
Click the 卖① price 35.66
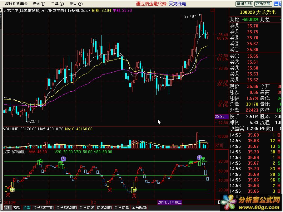coord(253,50)
